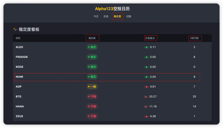Sort by 稳定度 column header
Screen dimensions: 223x128
tap(92, 38)
